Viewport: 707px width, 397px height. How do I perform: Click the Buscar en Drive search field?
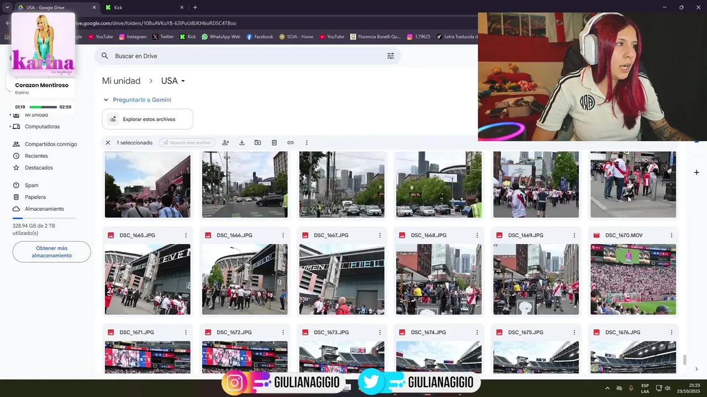[247, 56]
